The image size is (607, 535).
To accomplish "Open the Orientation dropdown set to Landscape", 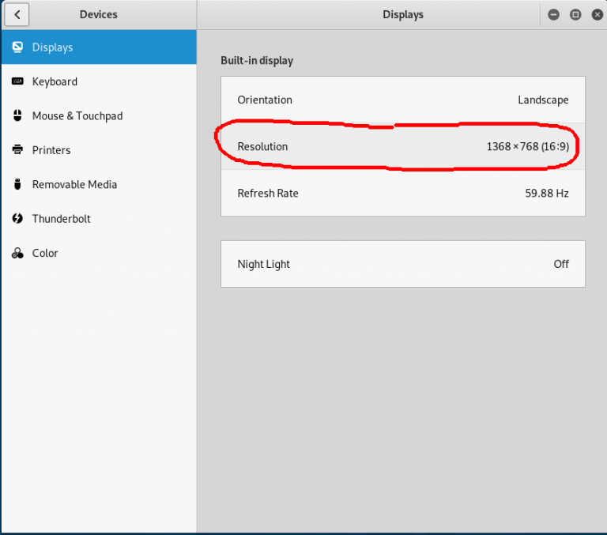I will (402, 100).
